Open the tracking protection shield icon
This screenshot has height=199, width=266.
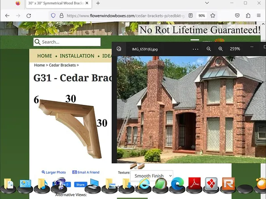pyautogui.click(x=53, y=16)
